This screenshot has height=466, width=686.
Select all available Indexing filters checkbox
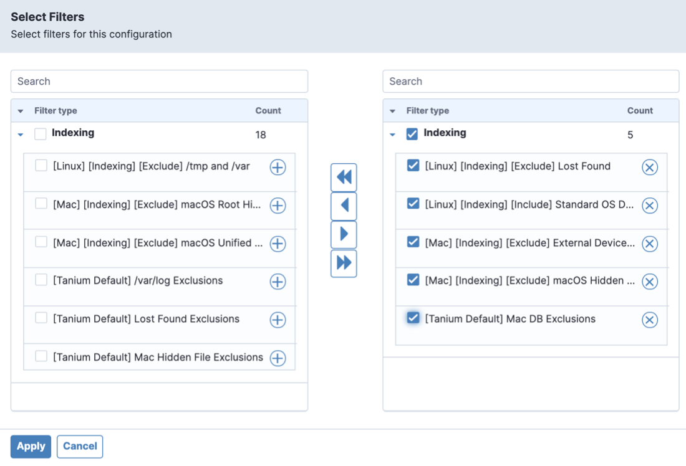click(x=41, y=133)
